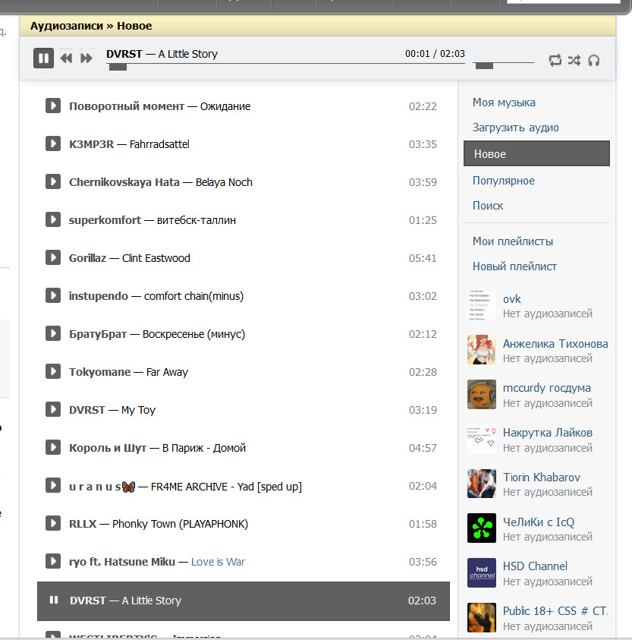The width and height of the screenshot is (632, 640).
Task: Click the track progress seek bar
Action: coord(285,64)
